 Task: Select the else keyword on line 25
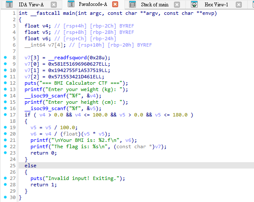click(x=30, y=166)
